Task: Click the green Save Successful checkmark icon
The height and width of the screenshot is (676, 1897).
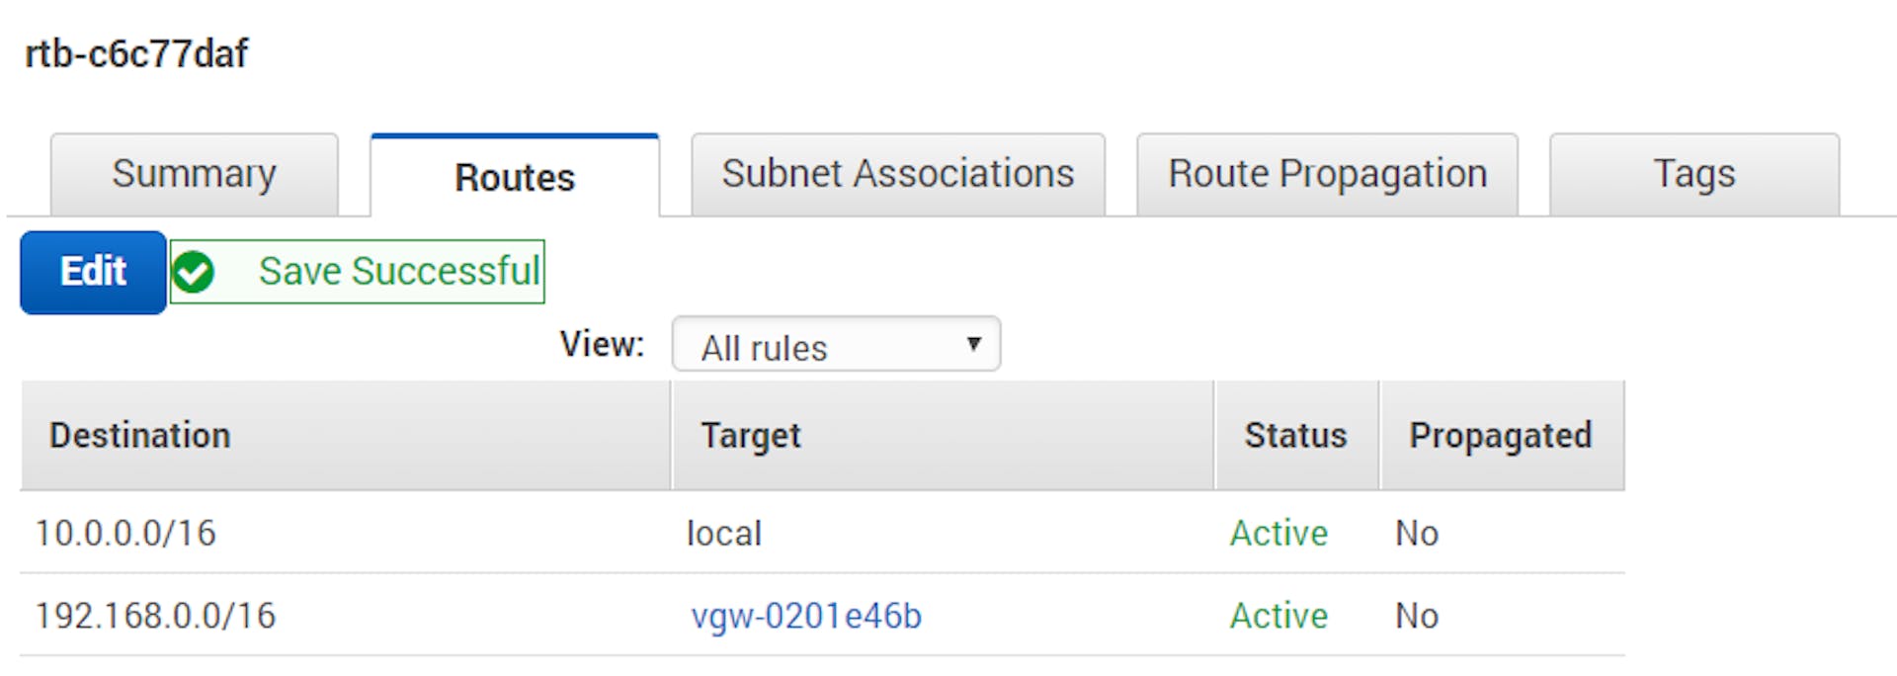Action: click(x=194, y=272)
